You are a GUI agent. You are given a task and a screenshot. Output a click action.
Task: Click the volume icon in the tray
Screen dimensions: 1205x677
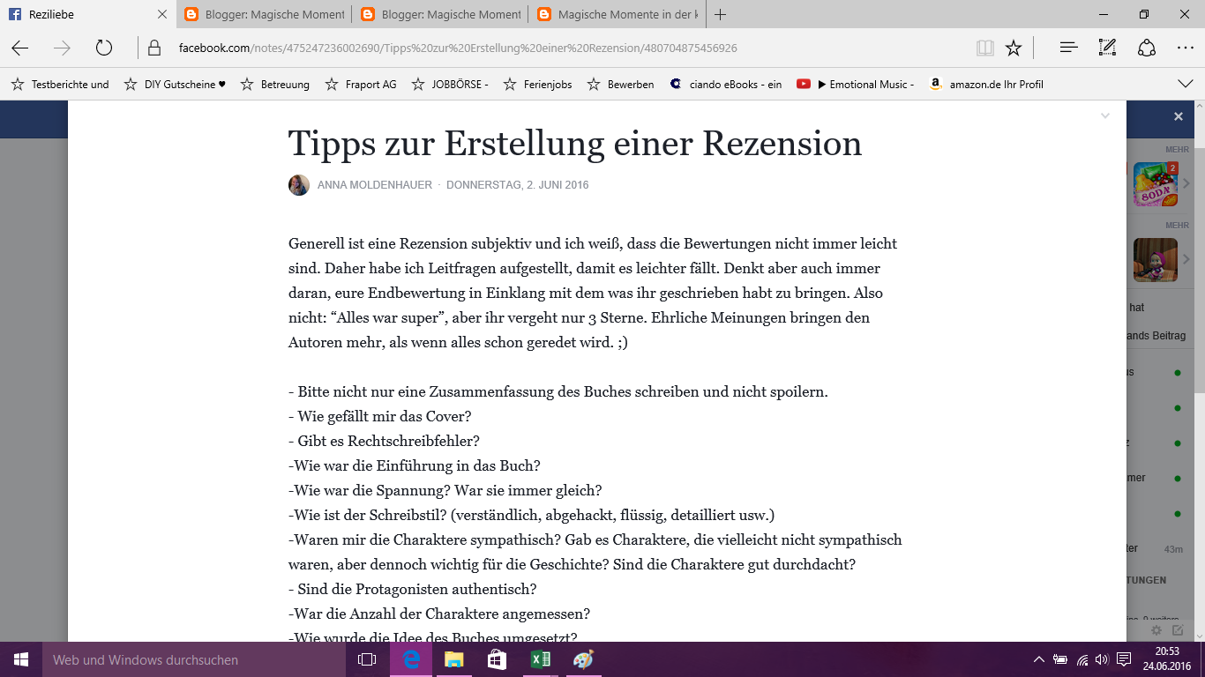(x=1102, y=659)
